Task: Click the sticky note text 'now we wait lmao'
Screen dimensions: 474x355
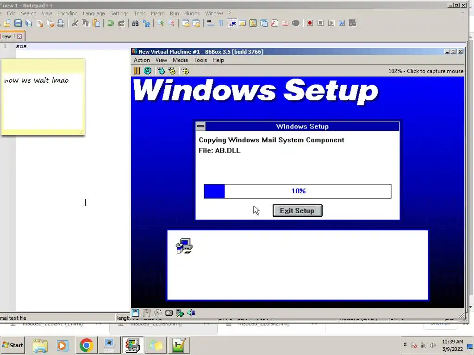Action: [x=36, y=80]
